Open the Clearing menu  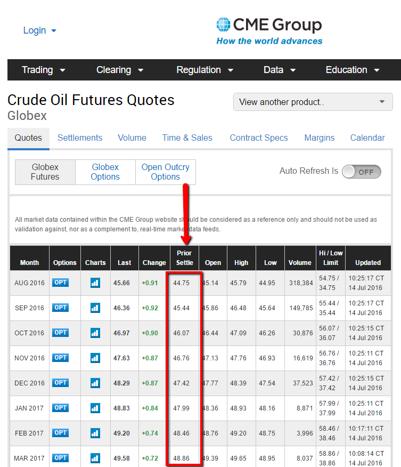(120, 70)
